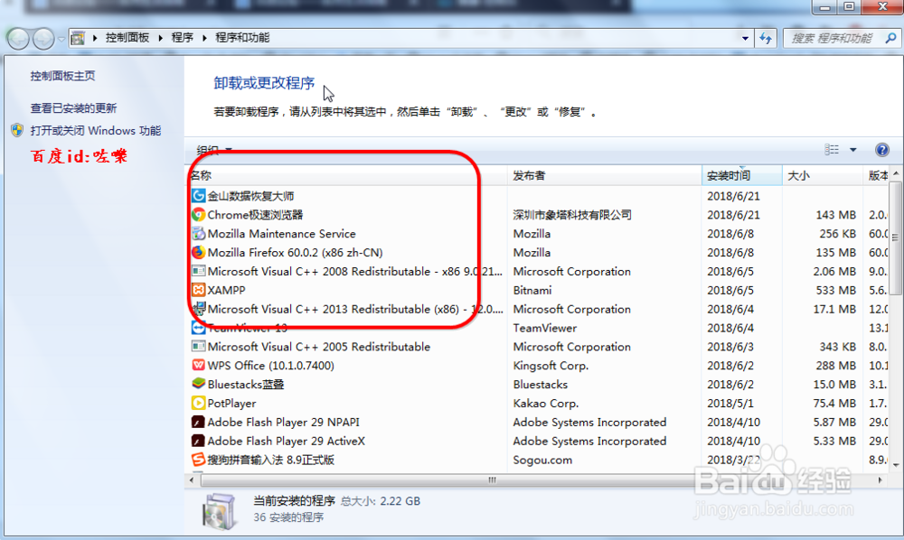The image size is (904, 540).
Task: Click the TeamViewer program icon
Action: click(x=198, y=328)
